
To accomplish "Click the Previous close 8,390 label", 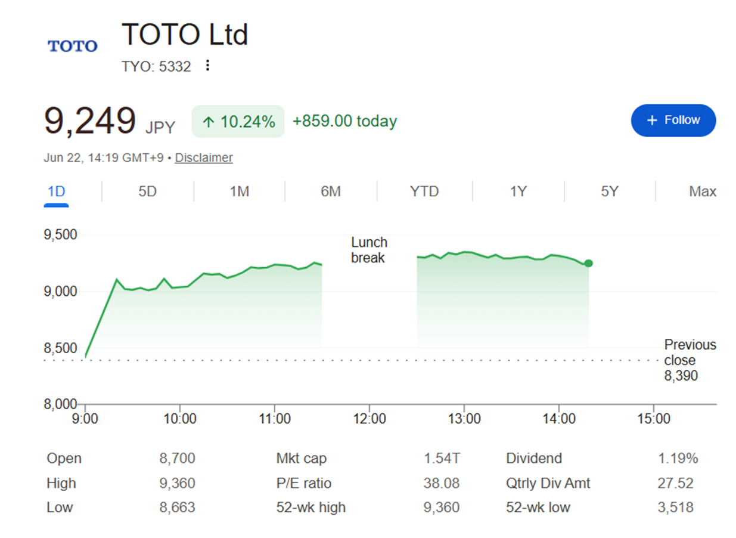I will [690, 360].
